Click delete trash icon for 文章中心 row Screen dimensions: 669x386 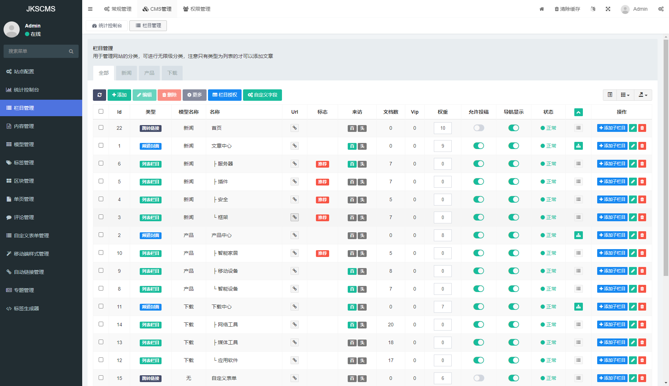click(642, 146)
